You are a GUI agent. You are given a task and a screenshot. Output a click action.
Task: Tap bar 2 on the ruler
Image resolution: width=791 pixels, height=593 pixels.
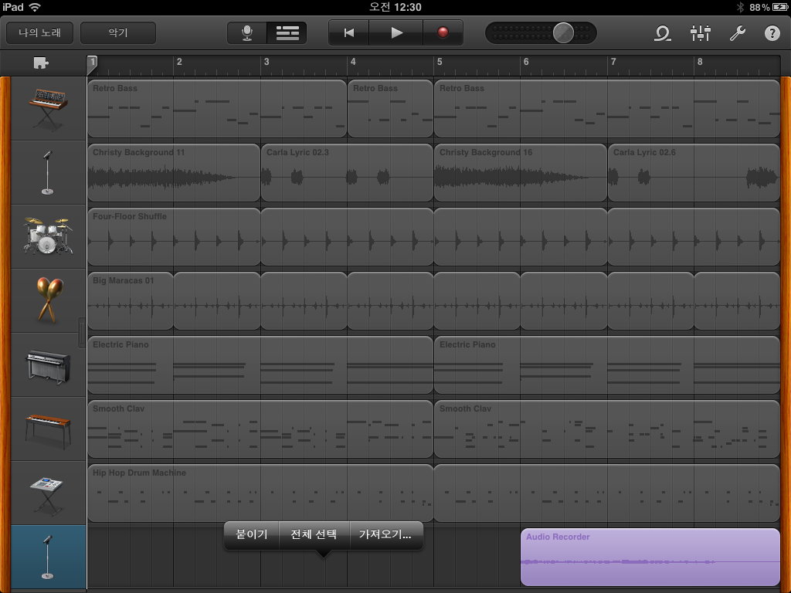(179, 62)
